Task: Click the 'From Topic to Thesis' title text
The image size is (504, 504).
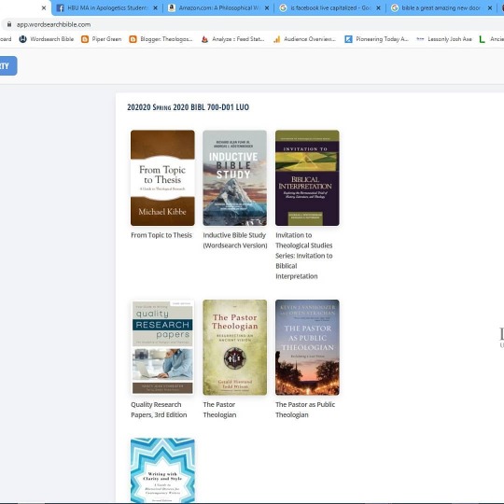Action: point(161,235)
